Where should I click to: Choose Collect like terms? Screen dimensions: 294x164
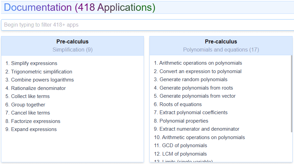pos(30,96)
